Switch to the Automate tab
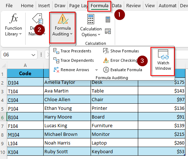 [167, 6]
